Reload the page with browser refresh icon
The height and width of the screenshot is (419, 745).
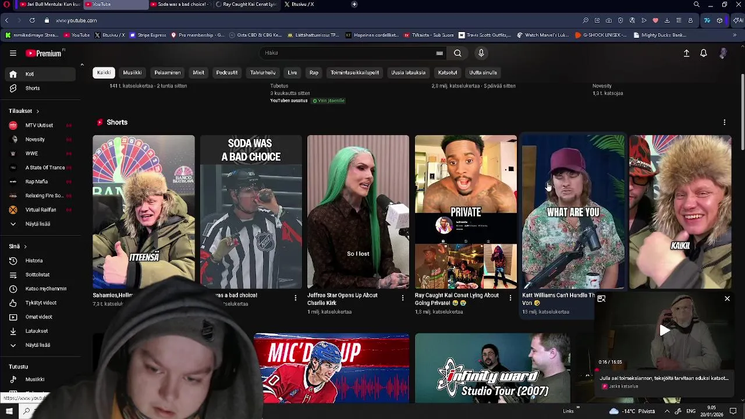[x=32, y=20]
